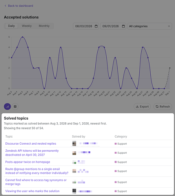
Task: Open Support category in Zendesk API row
Action: coord(121,153)
